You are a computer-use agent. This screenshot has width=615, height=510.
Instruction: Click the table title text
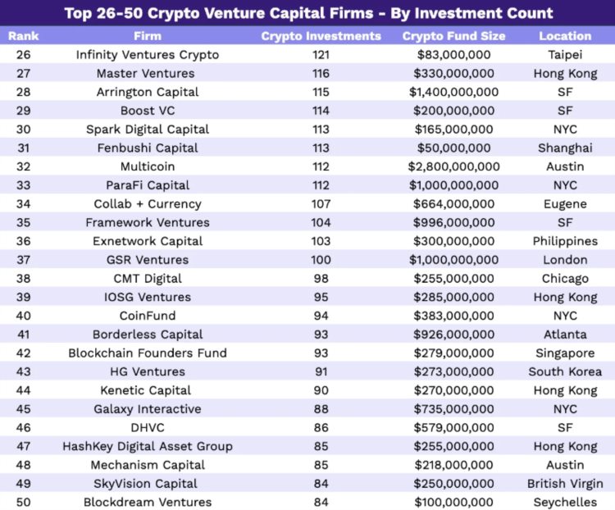point(308,13)
